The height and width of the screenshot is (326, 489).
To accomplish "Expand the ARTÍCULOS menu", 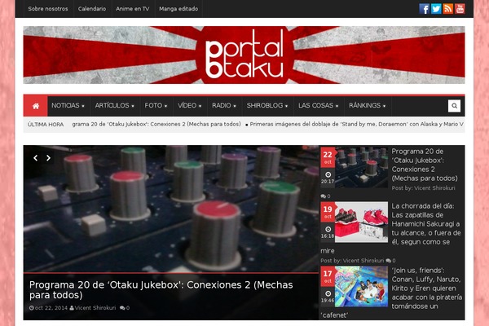I will pos(115,106).
